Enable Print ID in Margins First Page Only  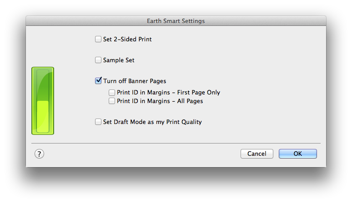(112, 92)
